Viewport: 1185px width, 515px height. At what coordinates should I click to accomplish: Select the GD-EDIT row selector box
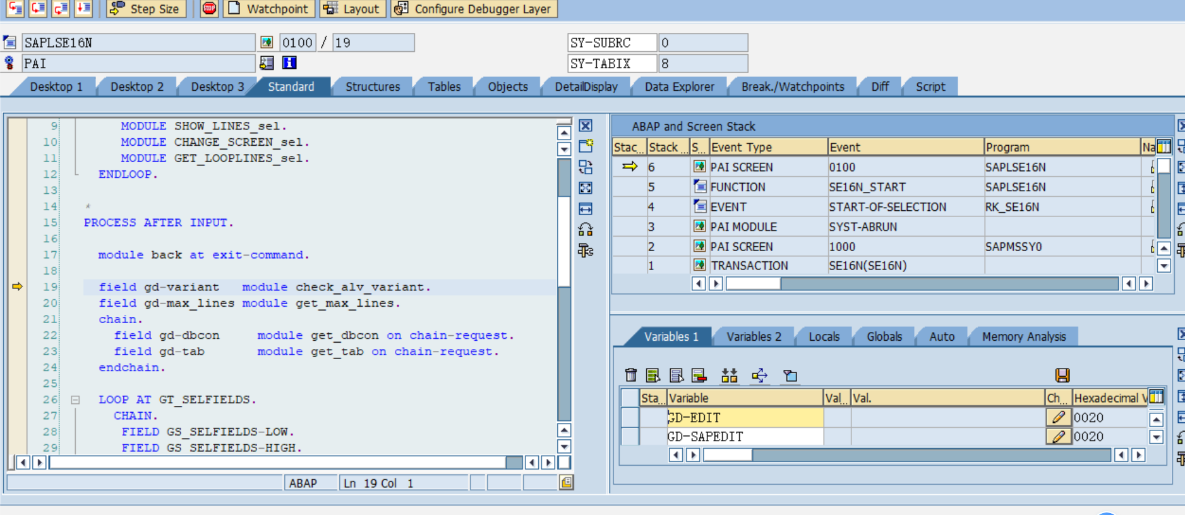[630, 417]
